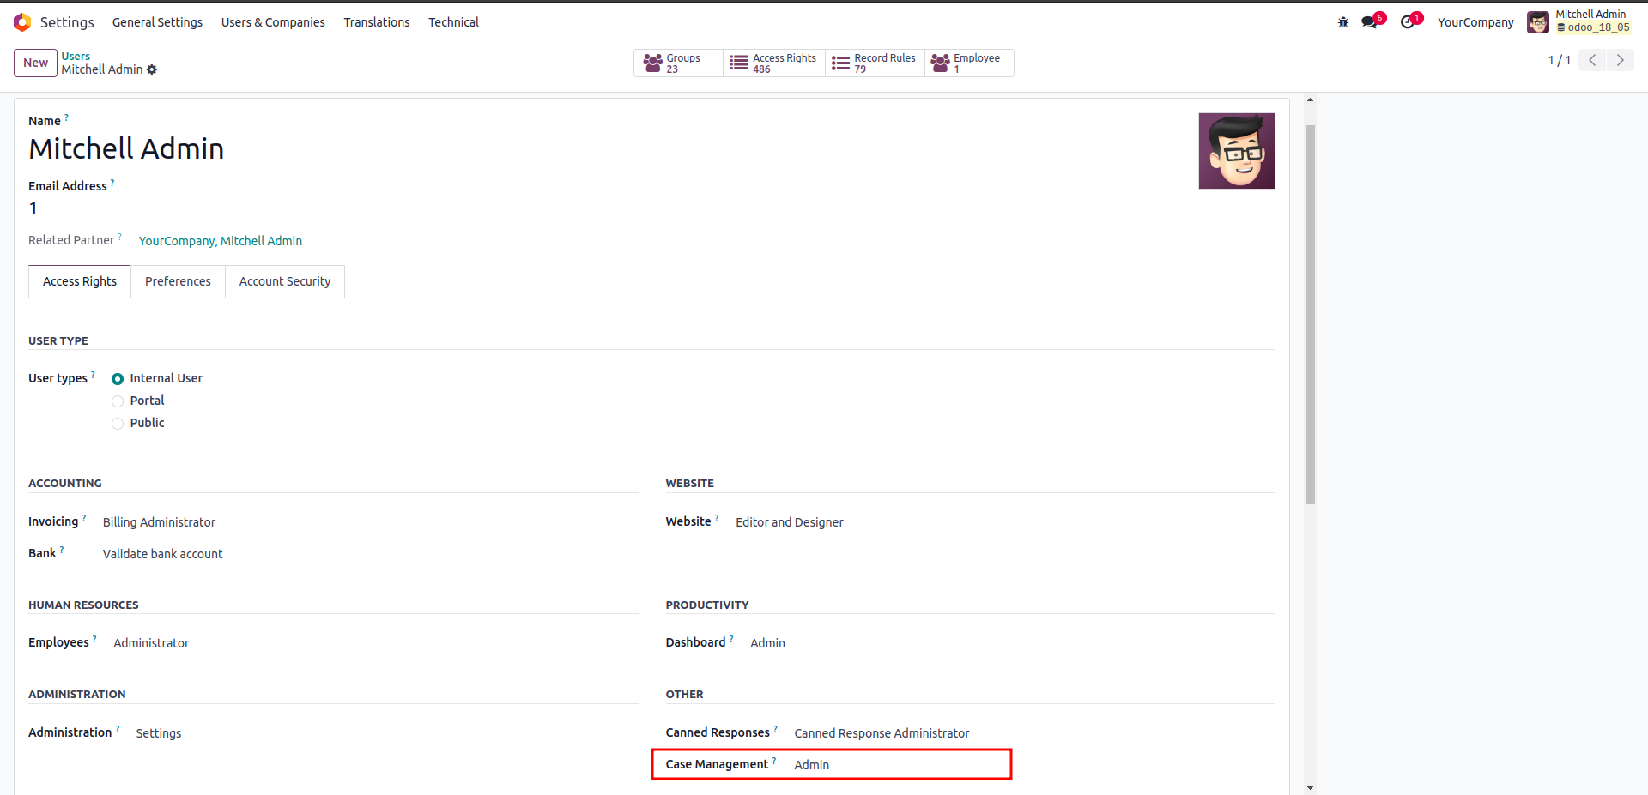Click the odoo_18_05 database label
This screenshot has width=1648, height=795.
pyautogui.click(x=1593, y=27)
